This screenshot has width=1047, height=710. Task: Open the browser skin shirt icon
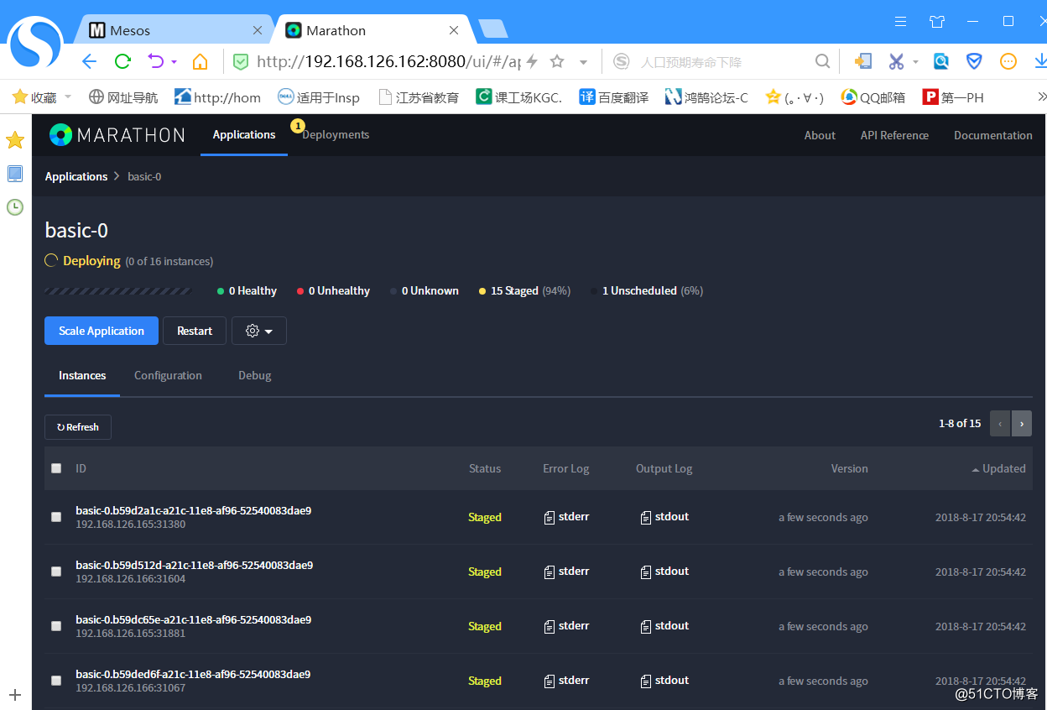pos(937,22)
